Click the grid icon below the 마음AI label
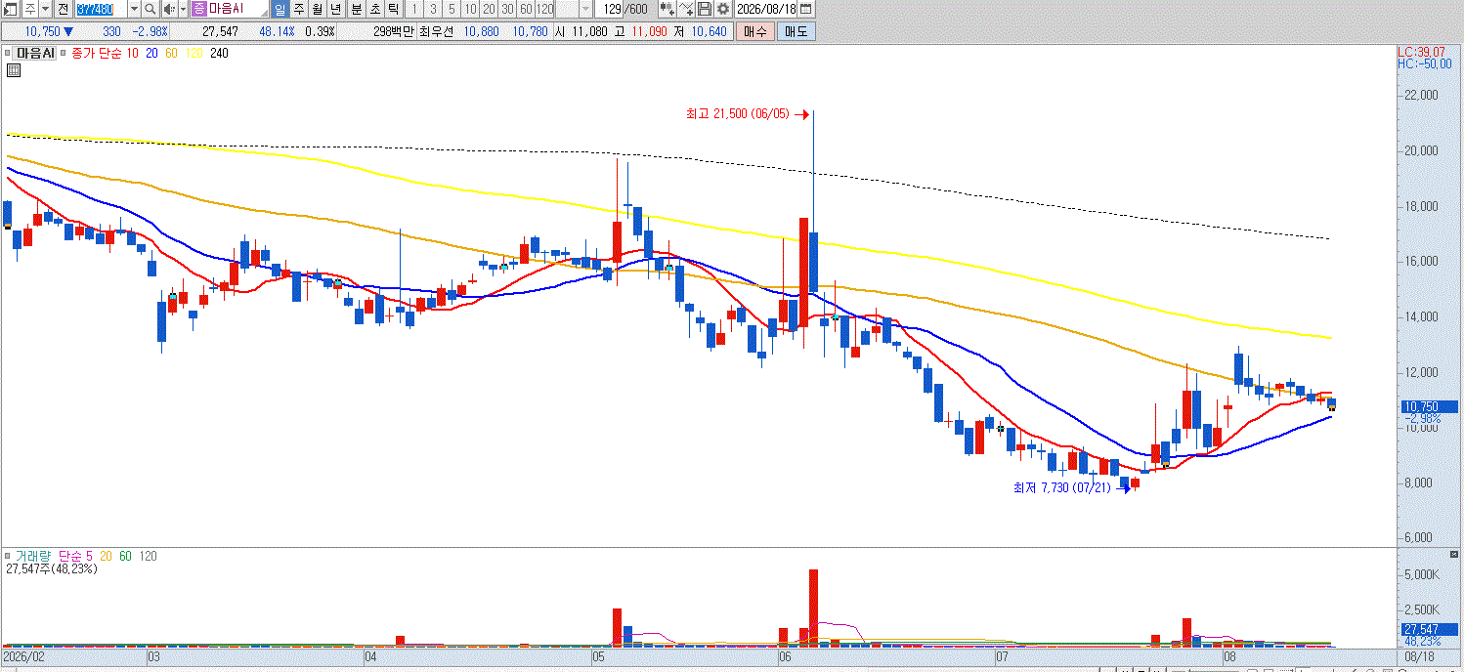Viewport: 1464px width, 672px height. pos(13,70)
